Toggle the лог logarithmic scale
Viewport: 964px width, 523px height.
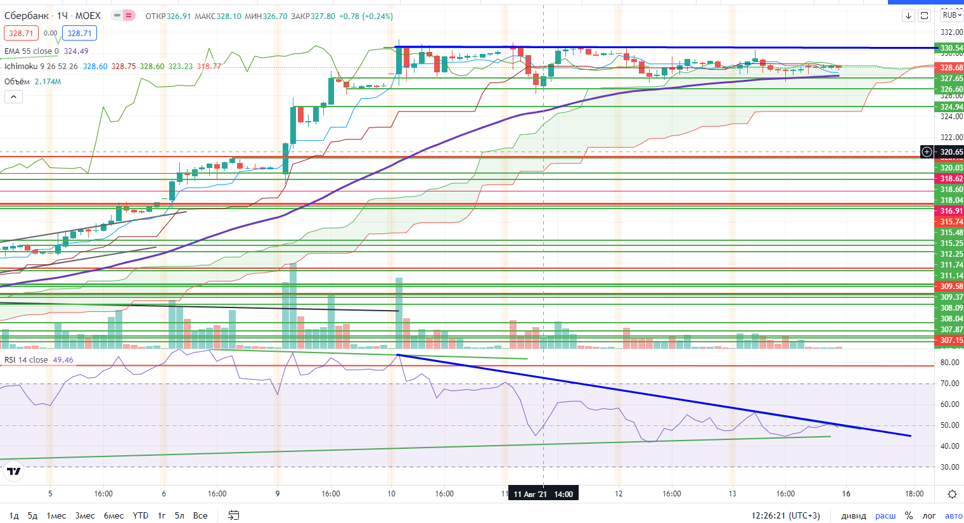(x=929, y=515)
